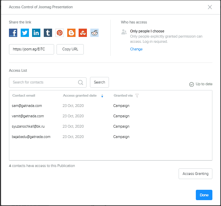Sort by Access granted date arrows
This screenshot has width=221, height=206.
click(102, 96)
